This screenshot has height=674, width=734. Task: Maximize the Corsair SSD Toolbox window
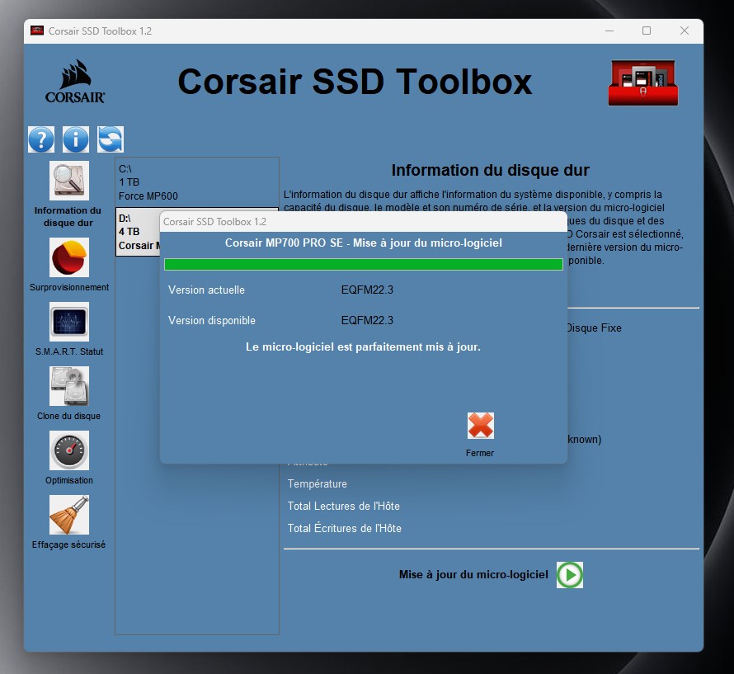(647, 31)
